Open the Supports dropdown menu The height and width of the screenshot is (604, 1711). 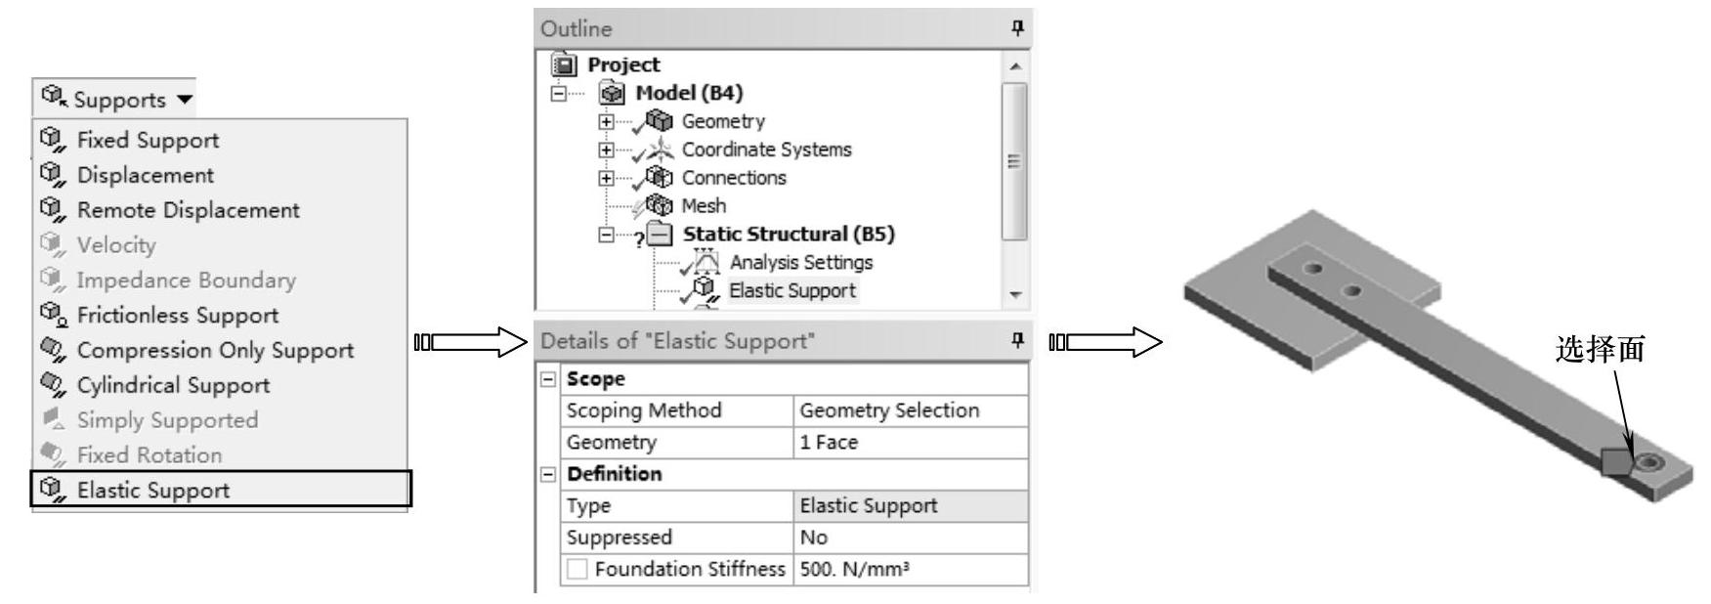[x=117, y=100]
